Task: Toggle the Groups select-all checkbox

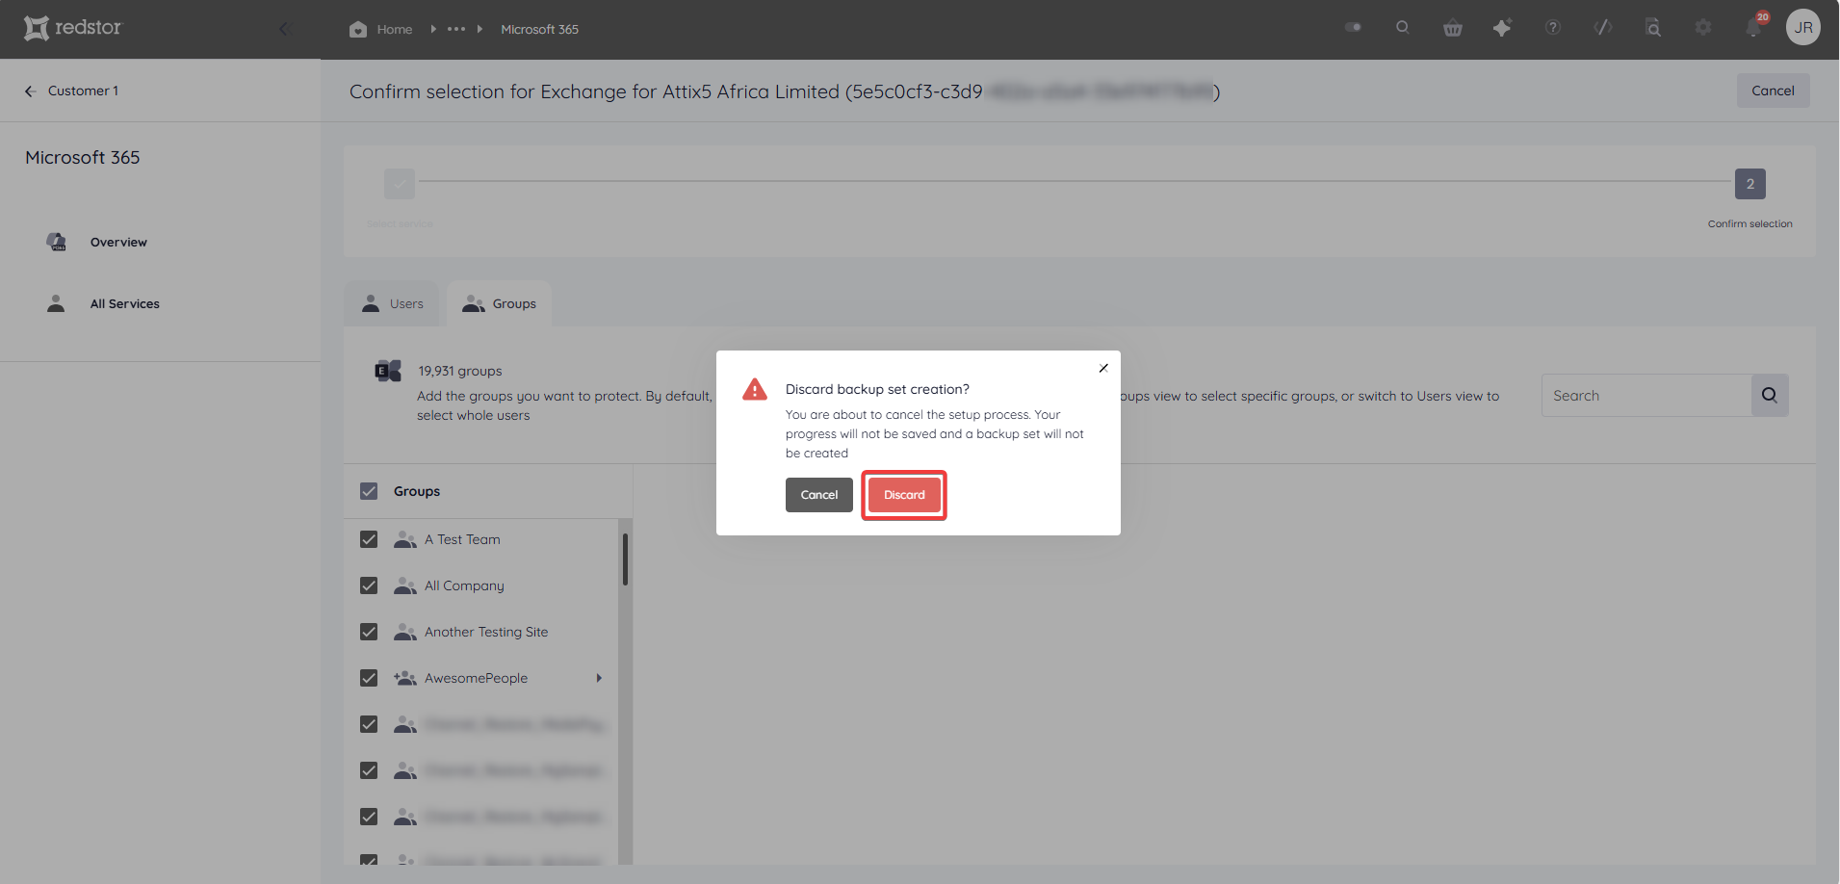Action: pyautogui.click(x=369, y=491)
